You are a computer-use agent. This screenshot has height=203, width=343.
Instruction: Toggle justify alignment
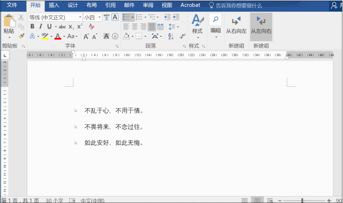[x=152, y=27]
